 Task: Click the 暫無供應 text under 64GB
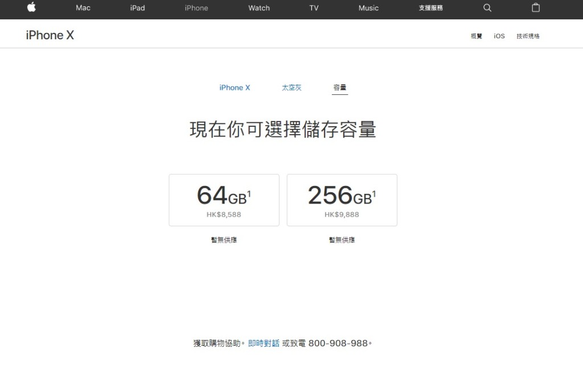click(224, 240)
